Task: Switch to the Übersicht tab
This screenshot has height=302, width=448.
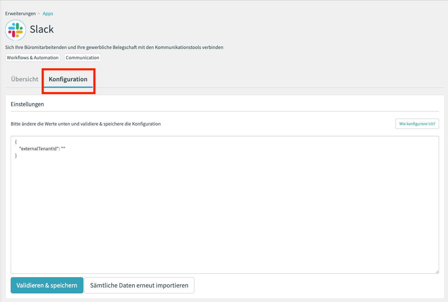Action: pyautogui.click(x=24, y=79)
